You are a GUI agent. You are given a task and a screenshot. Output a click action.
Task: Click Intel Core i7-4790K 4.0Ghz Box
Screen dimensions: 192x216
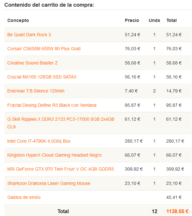pyautogui.click(x=39, y=141)
